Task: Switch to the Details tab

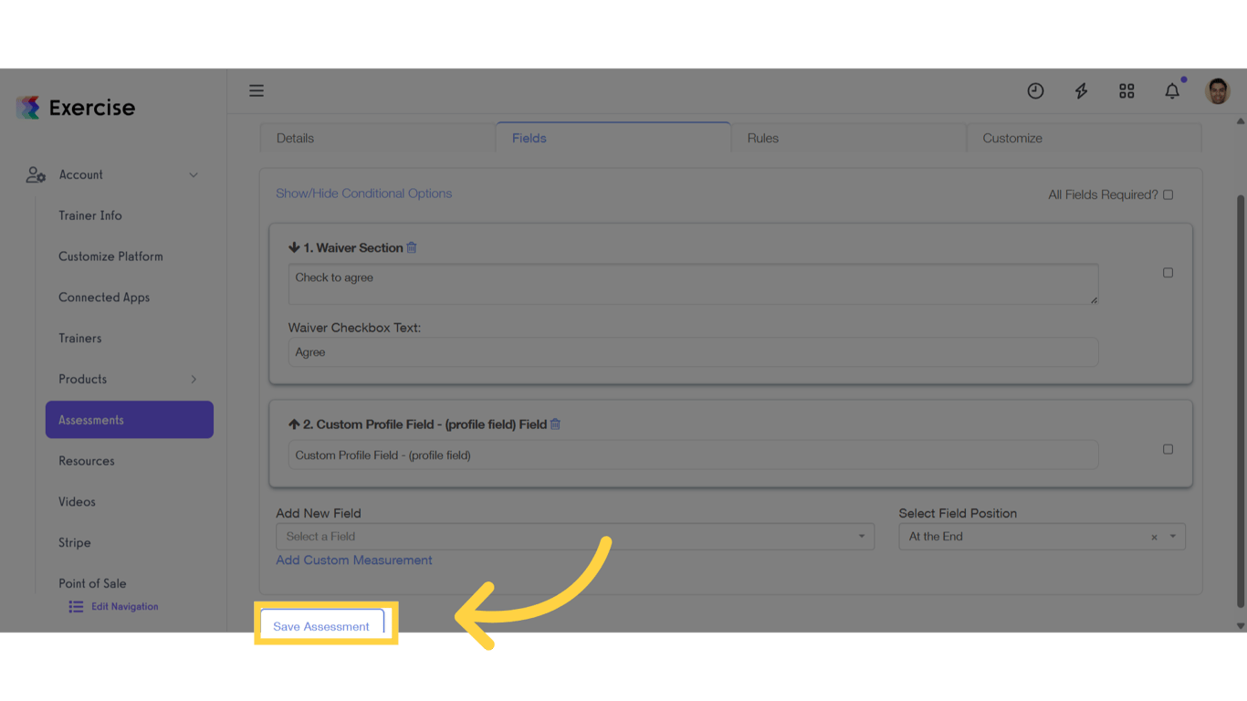Action: pyautogui.click(x=294, y=138)
